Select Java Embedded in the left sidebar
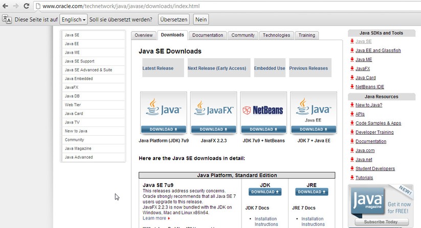 79,79
